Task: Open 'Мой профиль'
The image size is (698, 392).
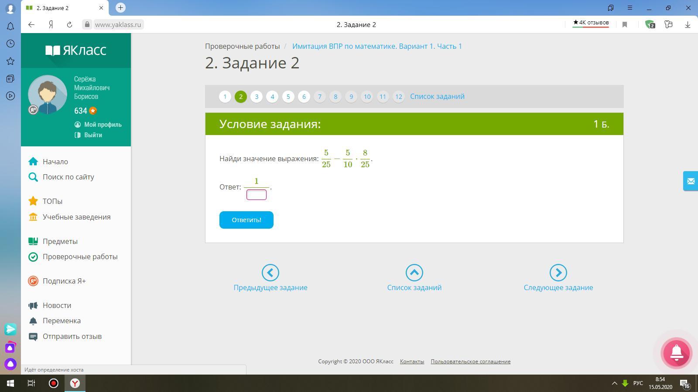Action: (98, 125)
